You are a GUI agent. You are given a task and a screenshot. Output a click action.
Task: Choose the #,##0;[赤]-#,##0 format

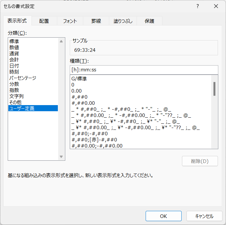94,140
